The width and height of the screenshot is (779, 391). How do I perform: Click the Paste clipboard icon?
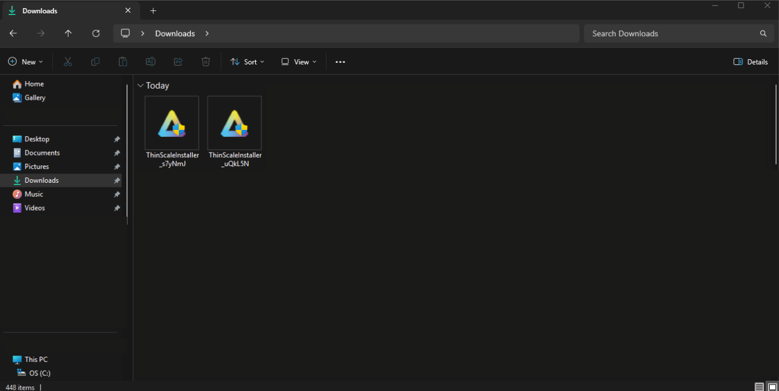point(122,61)
